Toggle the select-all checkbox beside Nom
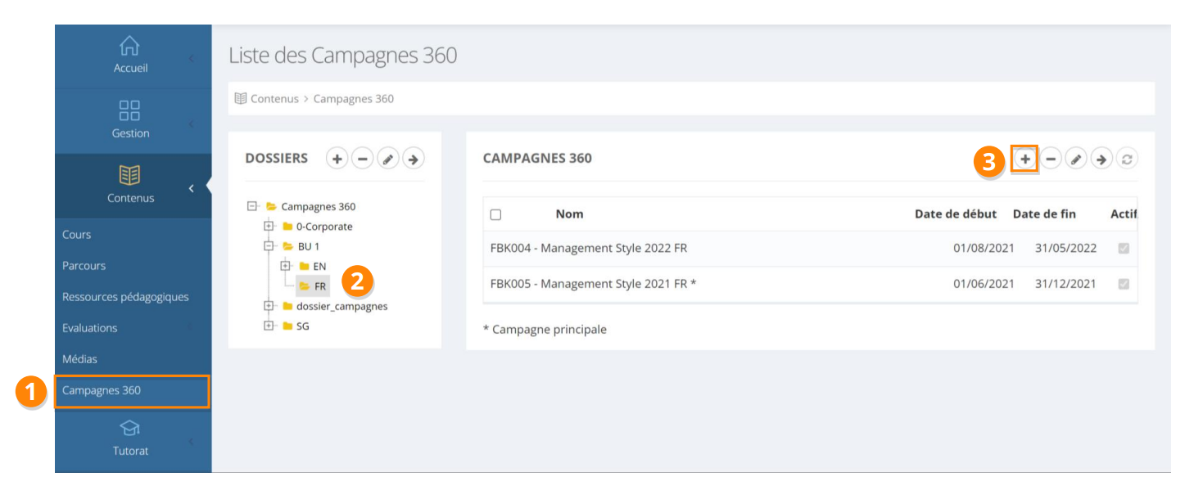This screenshot has height=499, width=1203. [495, 214]
